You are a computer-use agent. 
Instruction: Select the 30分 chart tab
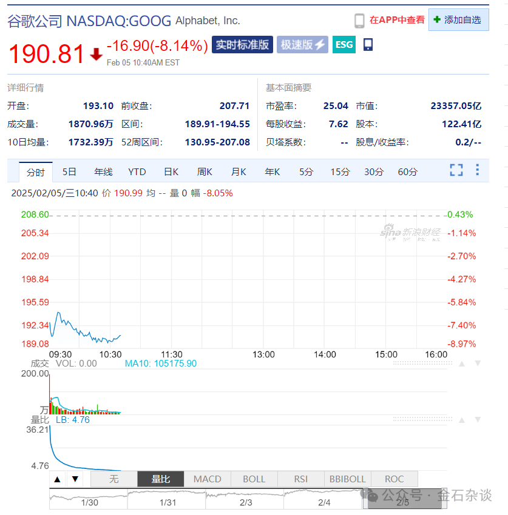click(374, 172)
